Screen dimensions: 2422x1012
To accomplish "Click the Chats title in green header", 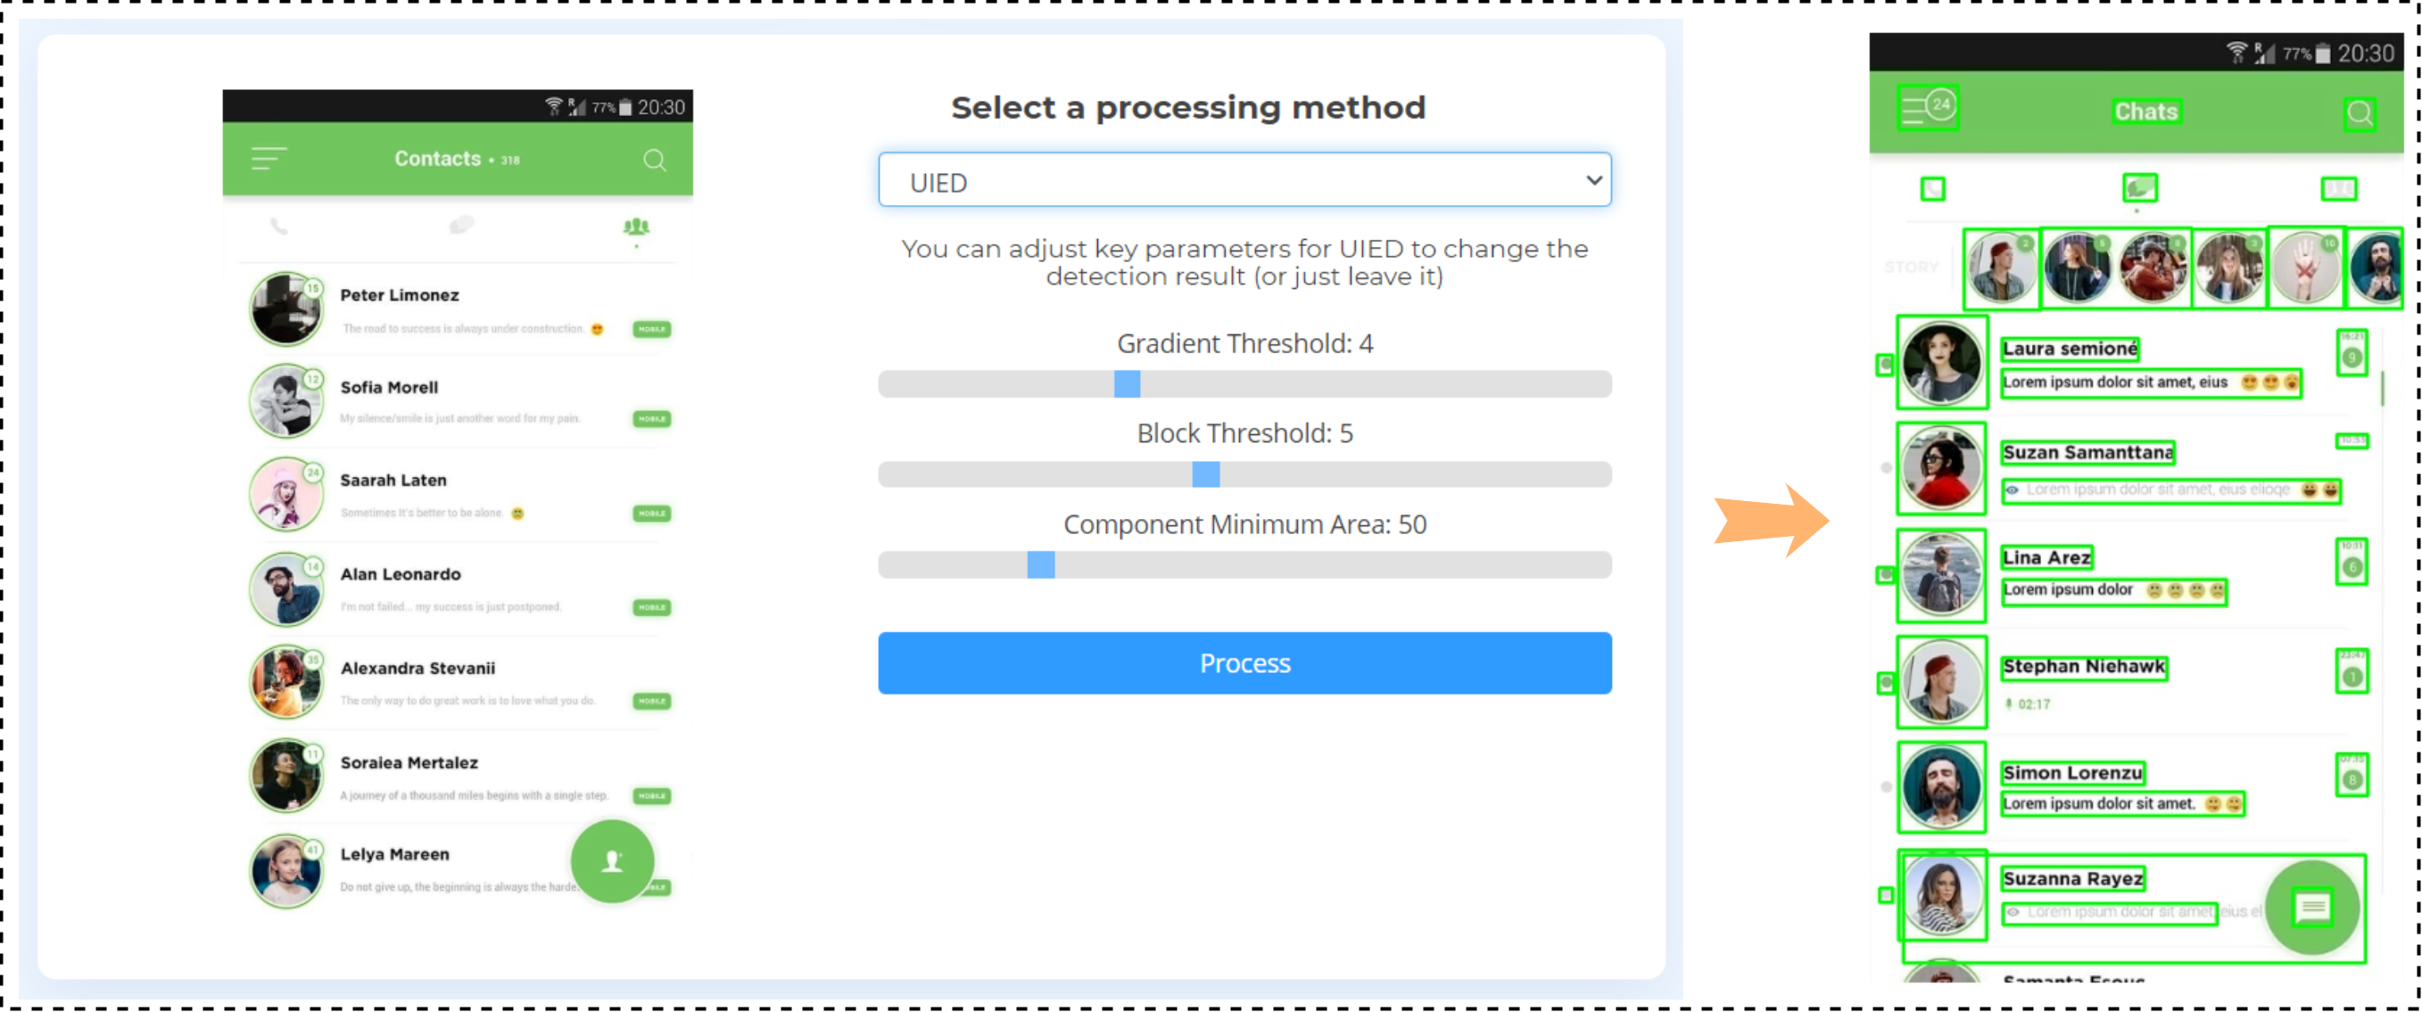I will (x=2145, y=111).
